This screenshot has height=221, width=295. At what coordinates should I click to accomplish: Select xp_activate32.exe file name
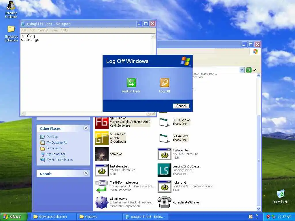pyautogui.click(x=186, y=202)
